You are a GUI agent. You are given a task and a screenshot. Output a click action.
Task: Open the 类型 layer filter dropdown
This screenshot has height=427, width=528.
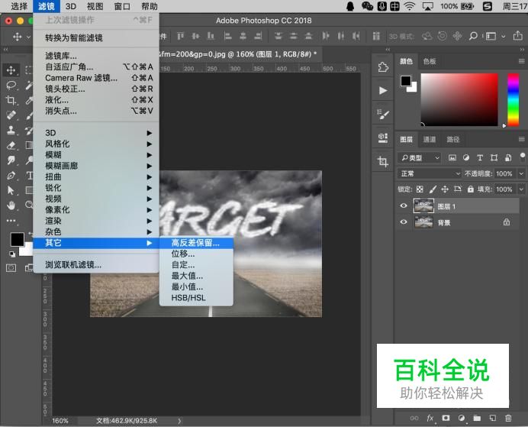tap(420, 157)
